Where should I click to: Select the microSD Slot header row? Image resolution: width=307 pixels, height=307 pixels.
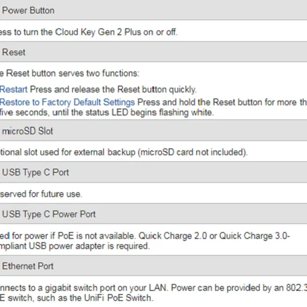(x=28, y=131)
